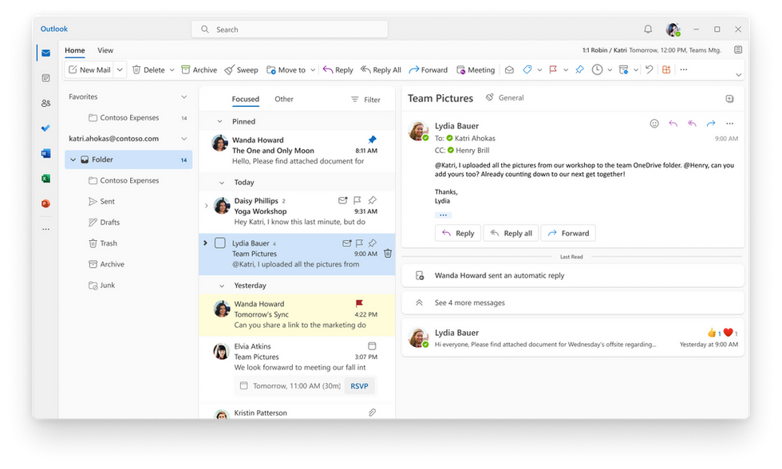Viewport: 782px width, 469px height.
Task: Click the forward arrow icon in message header
Action: pyautogui.click(x=711, y=124)
